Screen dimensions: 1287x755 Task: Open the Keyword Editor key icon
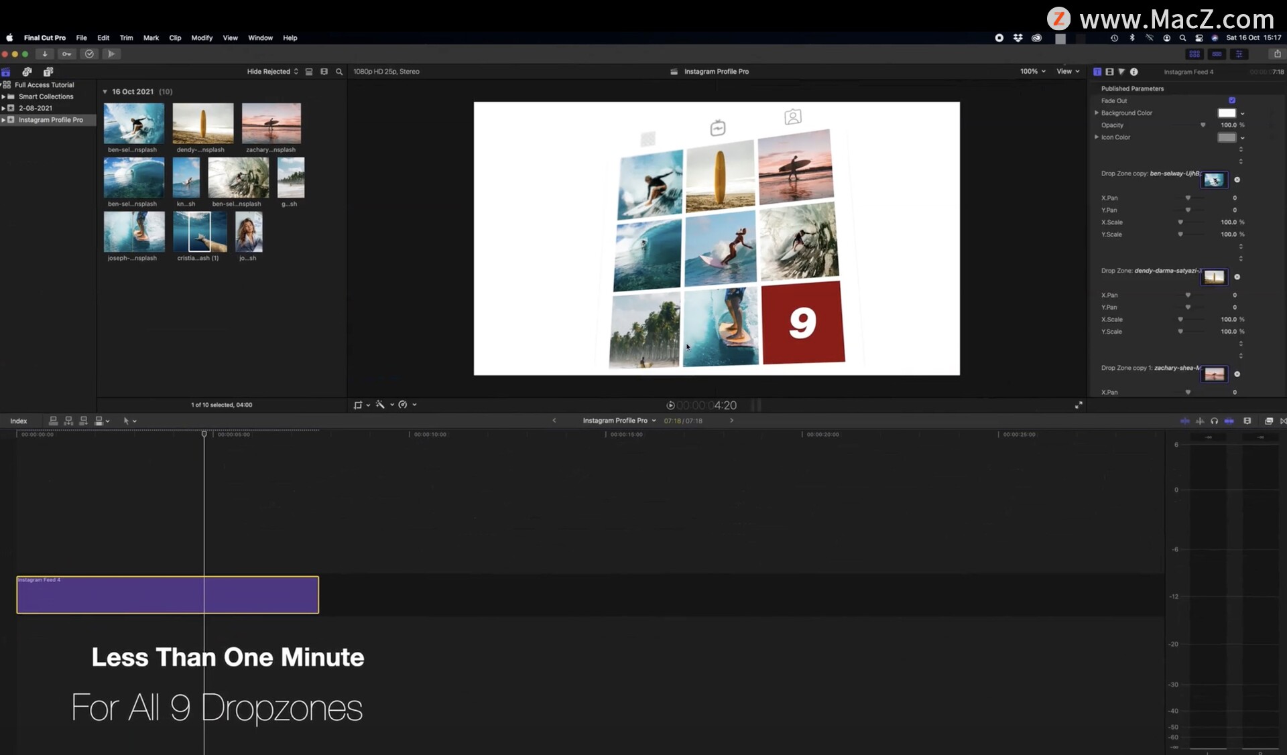(66, 54)
